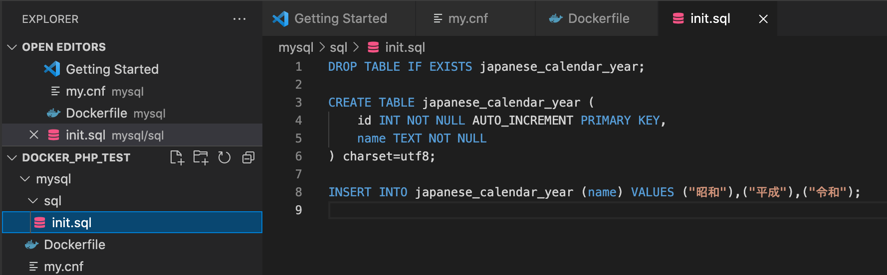Select the mysql folder in file tree

(x=132, y=179)
